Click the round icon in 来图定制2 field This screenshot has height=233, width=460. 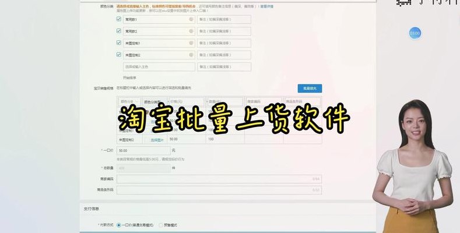(x=191, y=55)
